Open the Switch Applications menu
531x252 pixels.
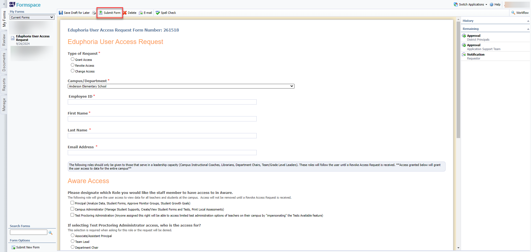(470, 4)
